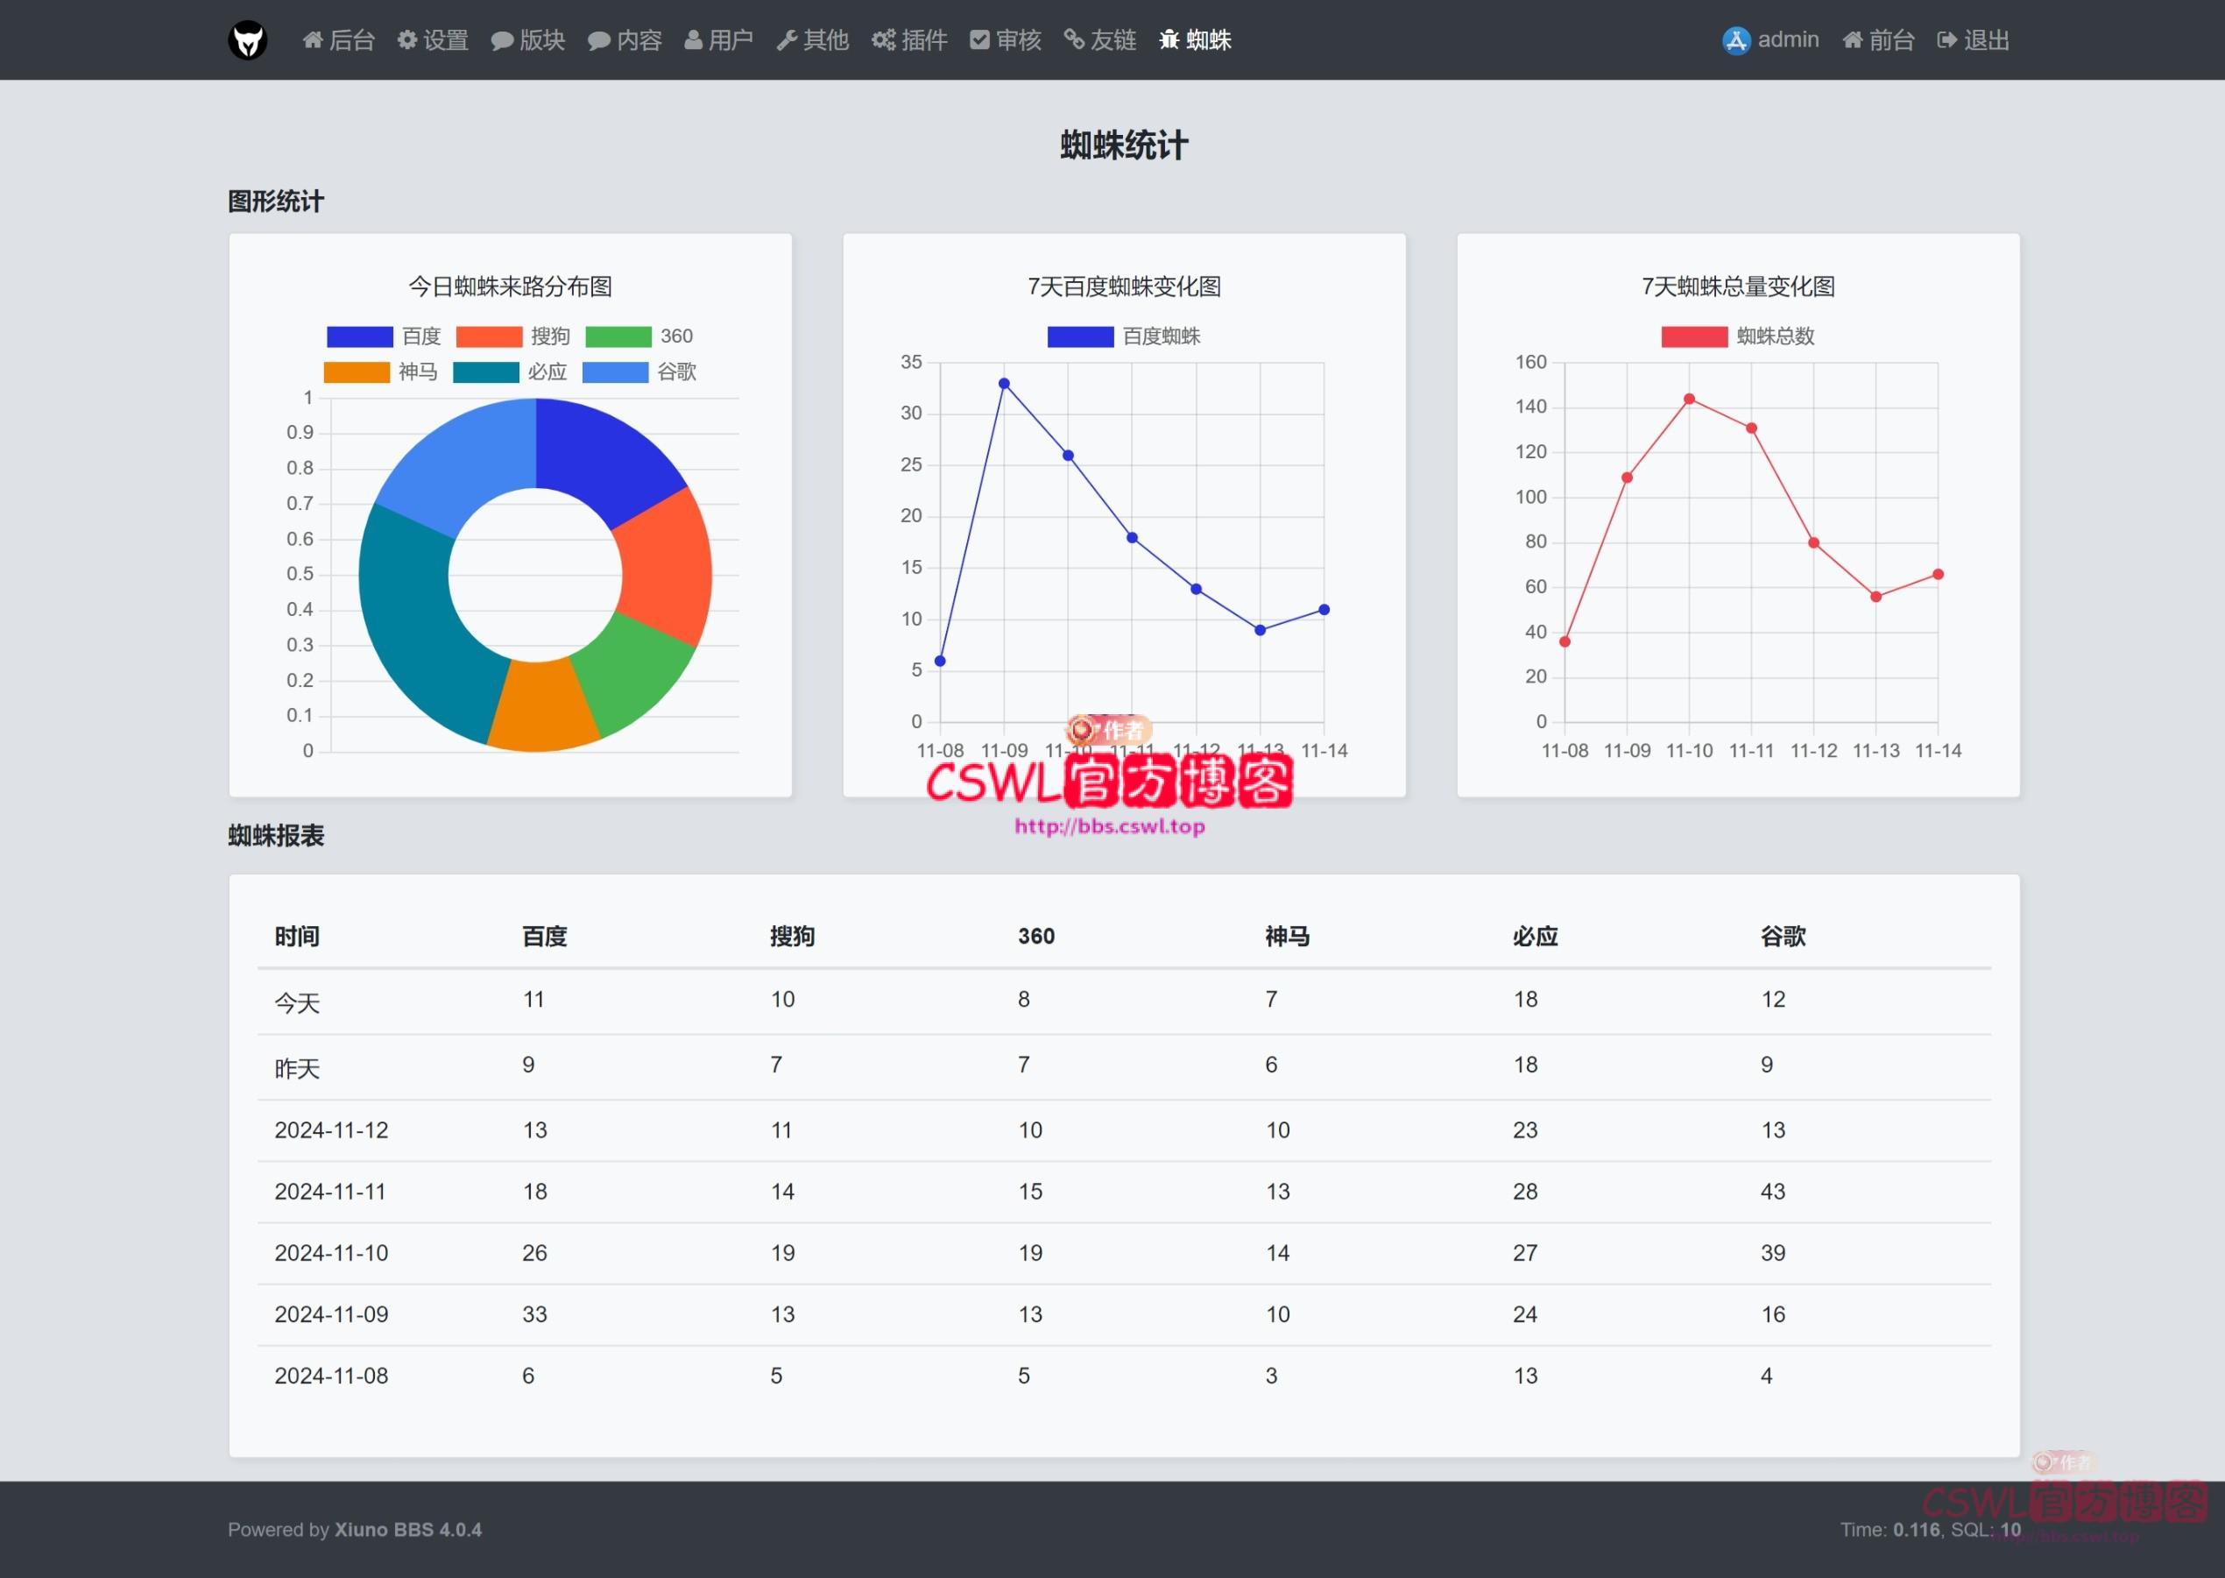Click the 审核 checkmark icon
This screenshot has height=1578, width=2225.
pyautogui.click(x=979, y=39)
